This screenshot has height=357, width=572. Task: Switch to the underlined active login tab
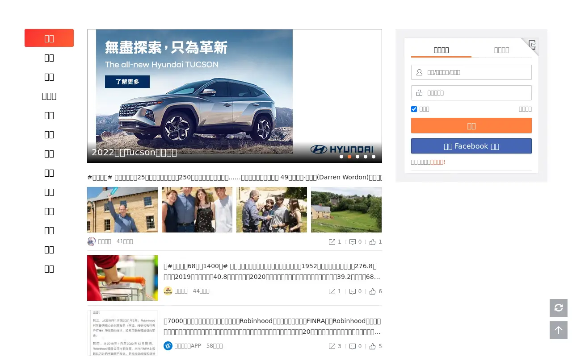click(441, 50)
